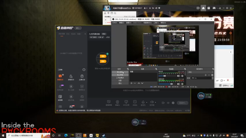The height and width of the screenshot is (138, 246).
Task: Enable studio mode in OBS controls
Action: click(120, 78)
